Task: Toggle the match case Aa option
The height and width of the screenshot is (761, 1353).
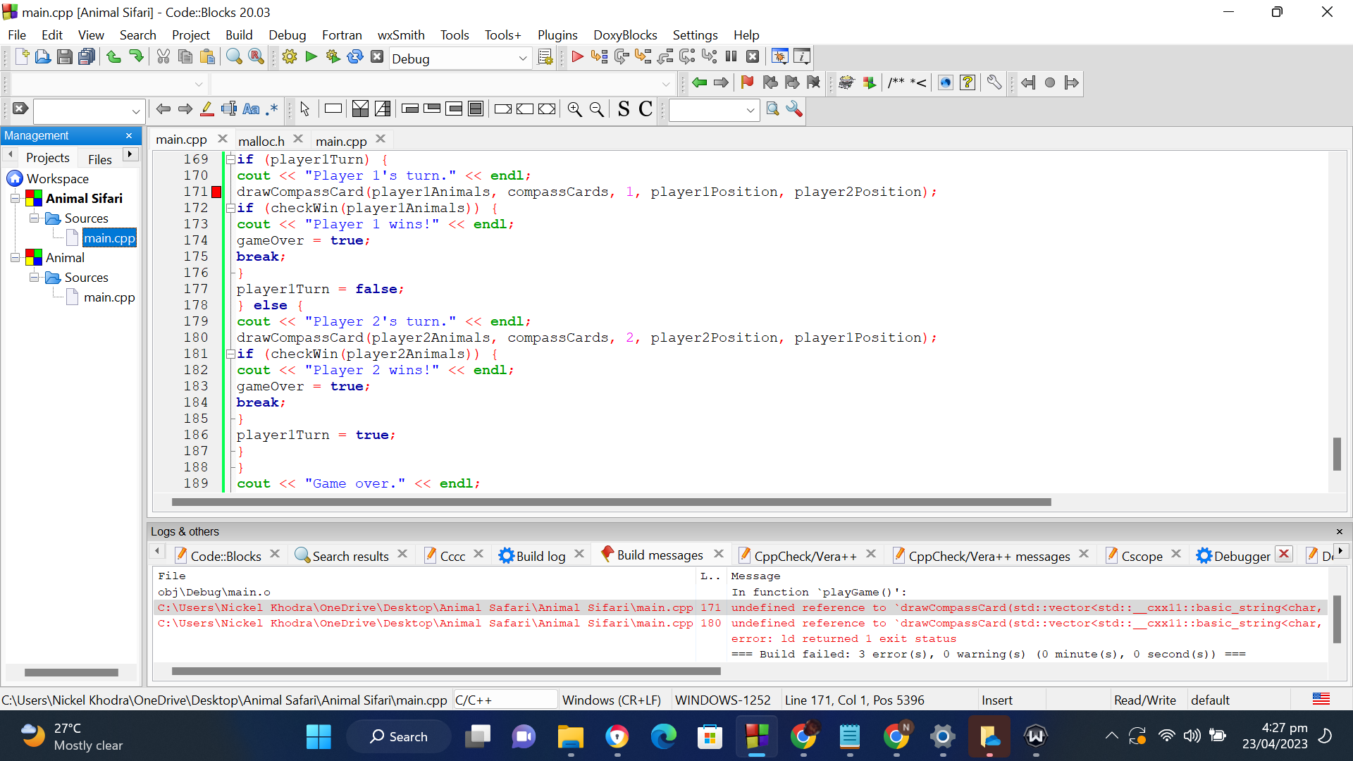Action: pos(251,109)
